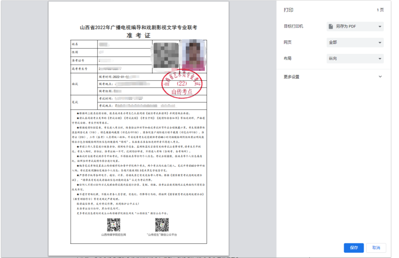Click the 保存 save button
This screenshot has width=399, height=258.
(354, 248)
